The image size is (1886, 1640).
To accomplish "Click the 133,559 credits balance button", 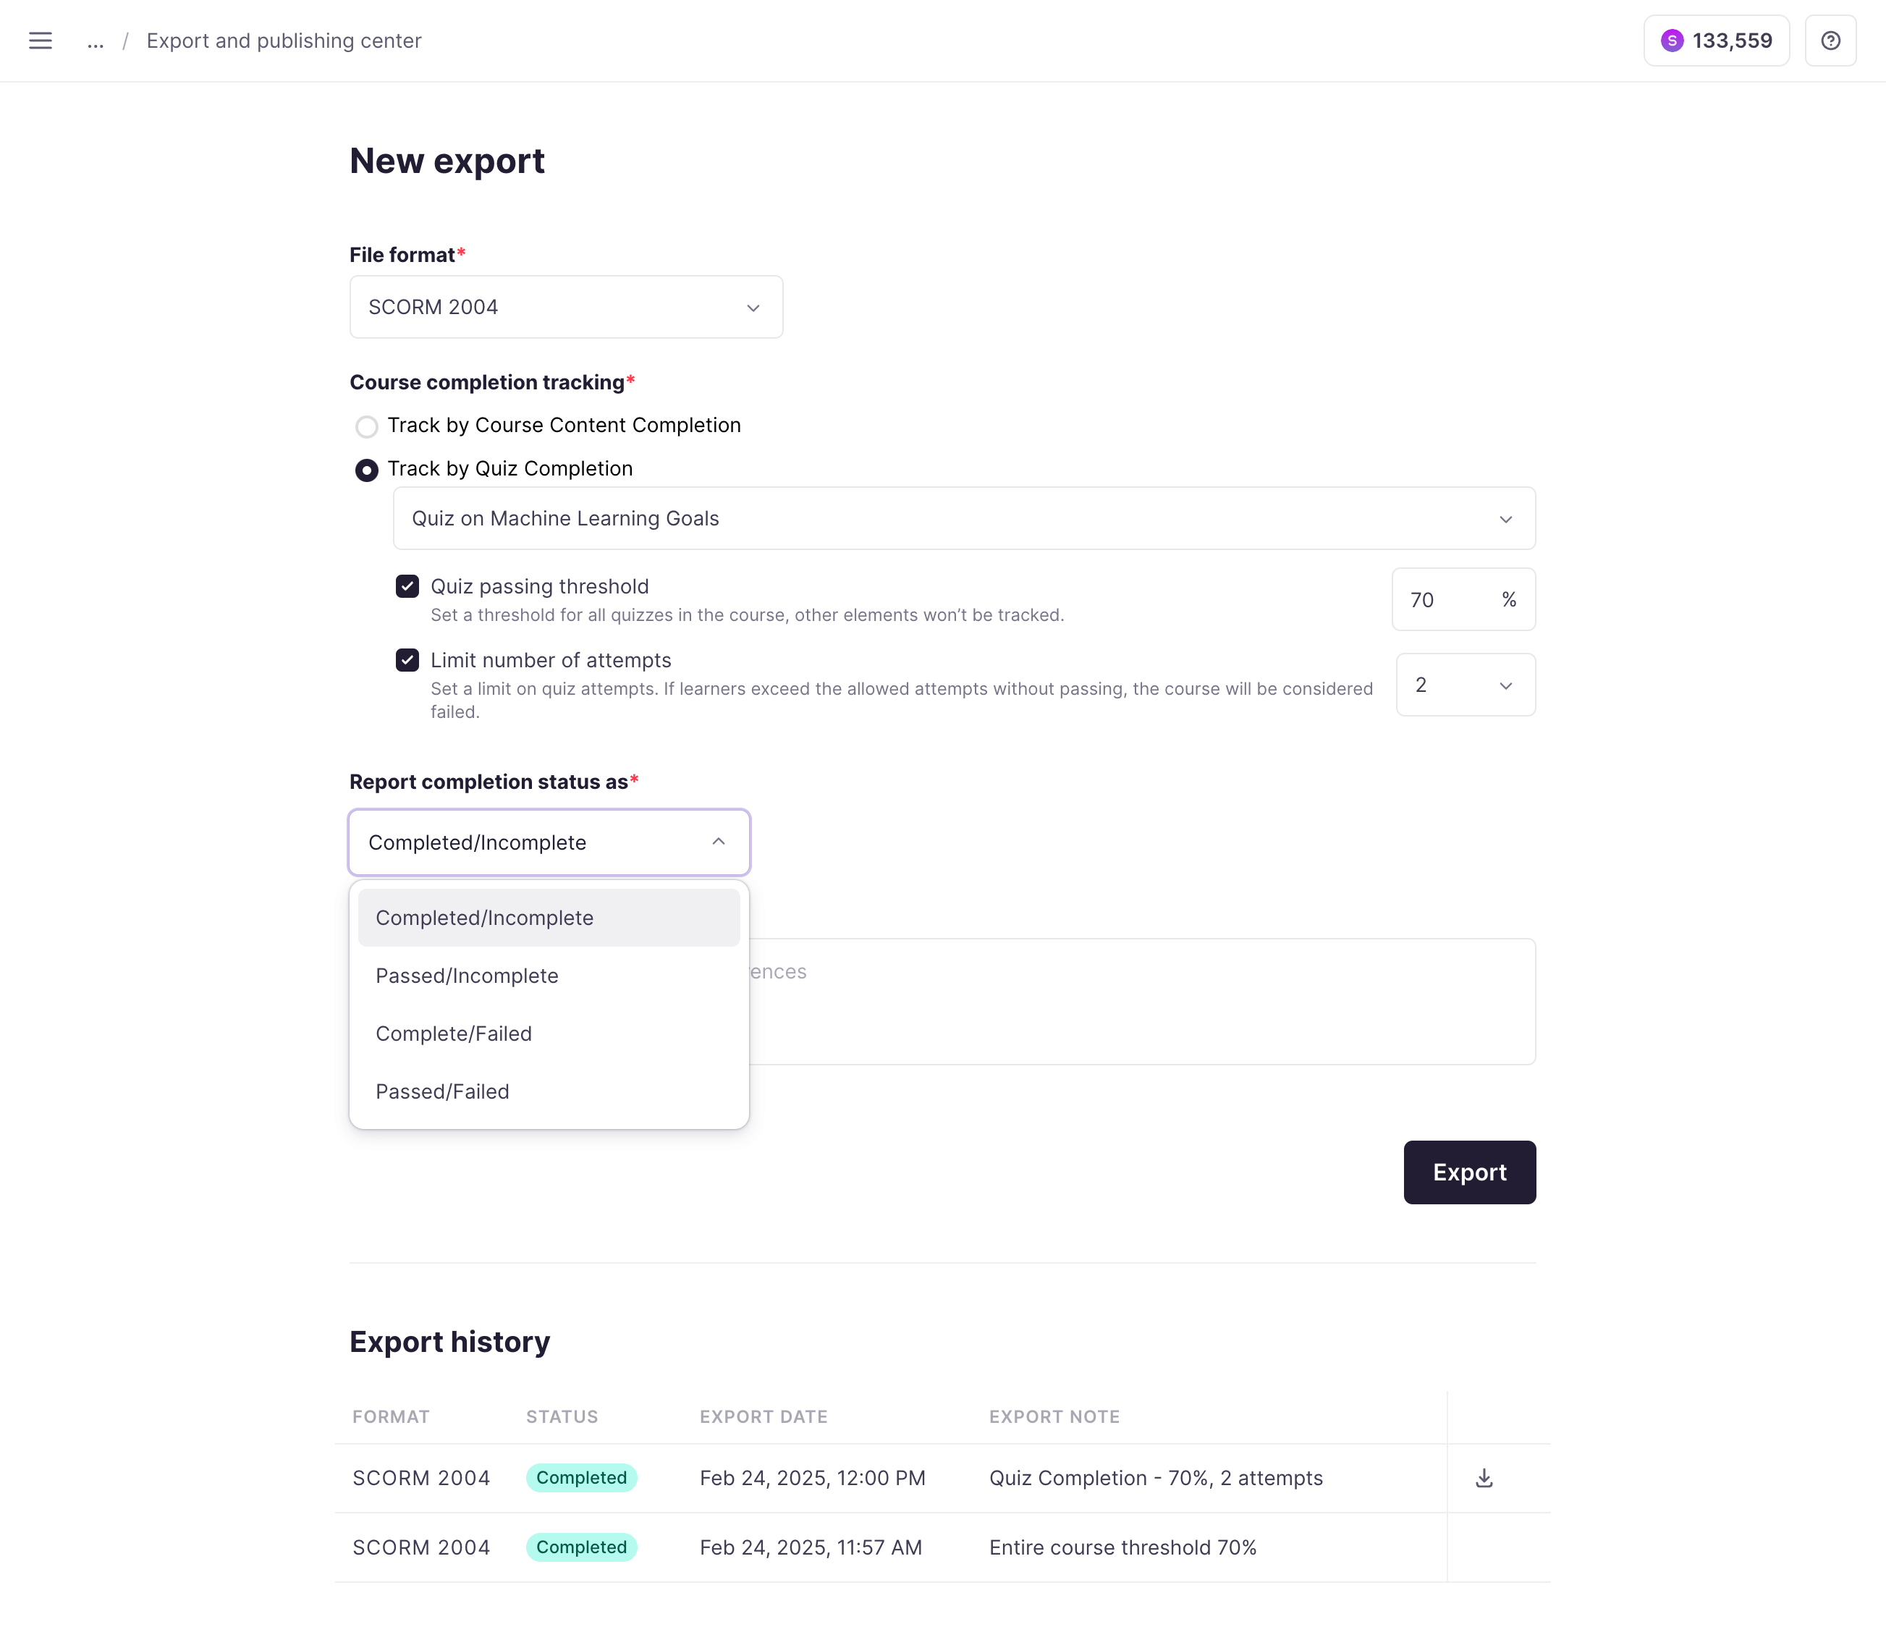I will point(1716,41).
